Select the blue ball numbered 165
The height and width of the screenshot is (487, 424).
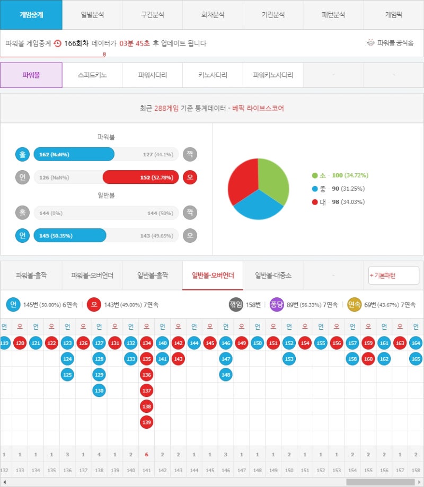tap(416, 359)
